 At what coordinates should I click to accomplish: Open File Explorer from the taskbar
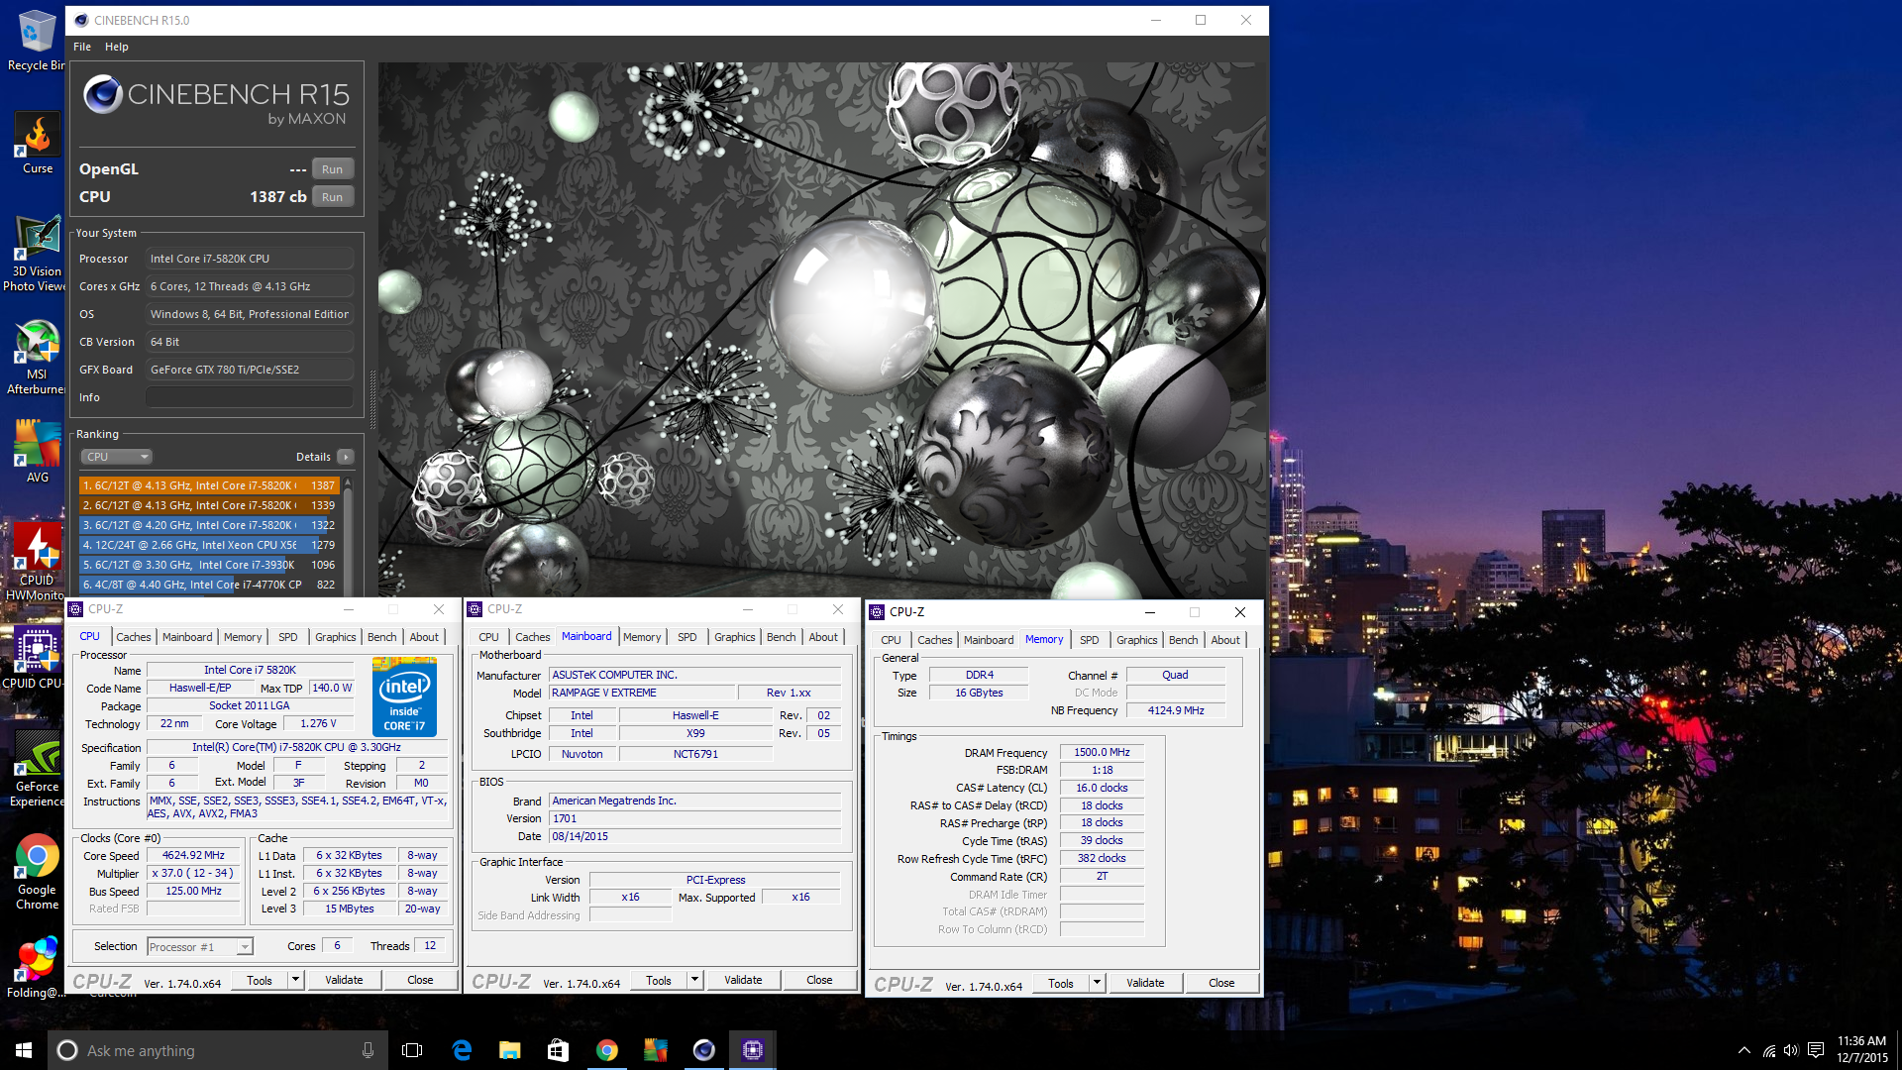click(509, 1050)
